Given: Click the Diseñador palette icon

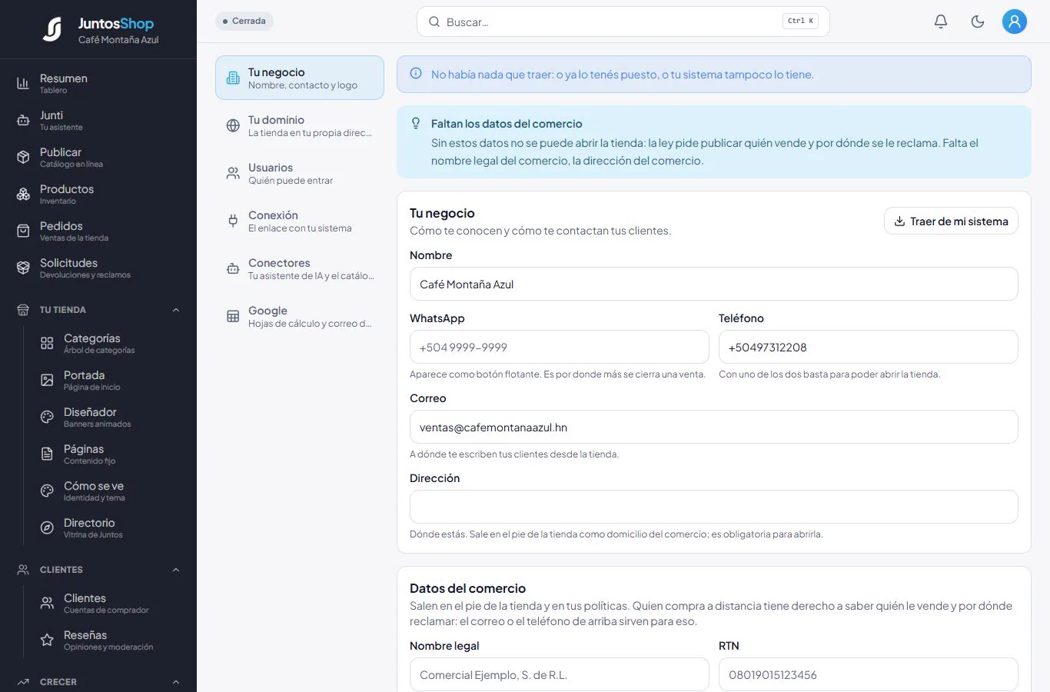Looking at the screenshot, I should 47,417.
